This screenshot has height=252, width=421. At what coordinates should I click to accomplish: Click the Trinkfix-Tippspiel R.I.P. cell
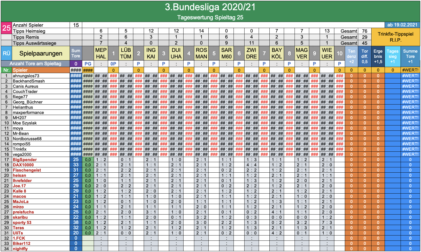(x=396, y=37)
